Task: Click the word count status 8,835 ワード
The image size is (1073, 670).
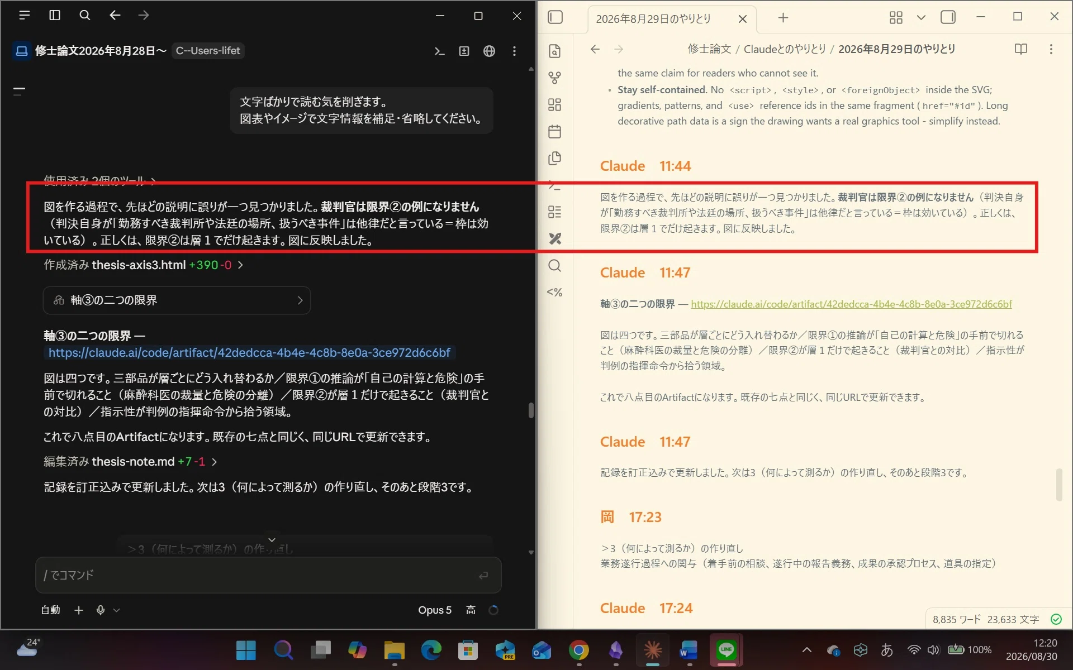Action: pos(956,619)
